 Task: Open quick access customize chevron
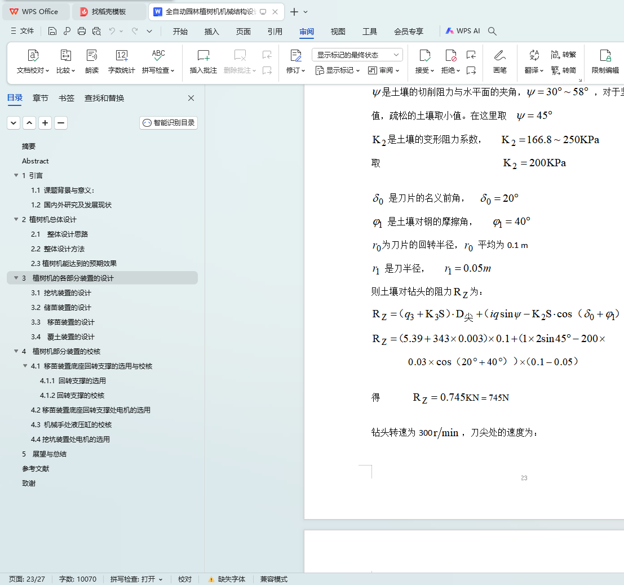click(x=149, y=31)
